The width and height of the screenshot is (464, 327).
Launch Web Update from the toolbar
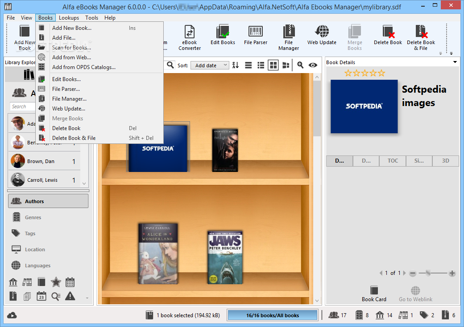click(322, 35)
